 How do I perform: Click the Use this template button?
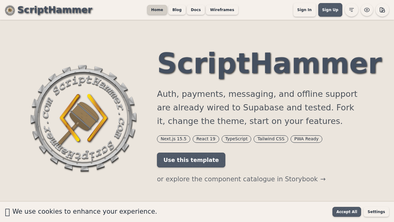[x=191, y=160]
